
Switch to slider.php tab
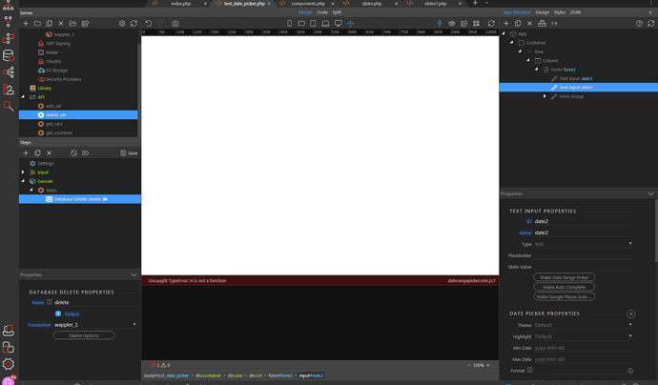click(372, 4)
